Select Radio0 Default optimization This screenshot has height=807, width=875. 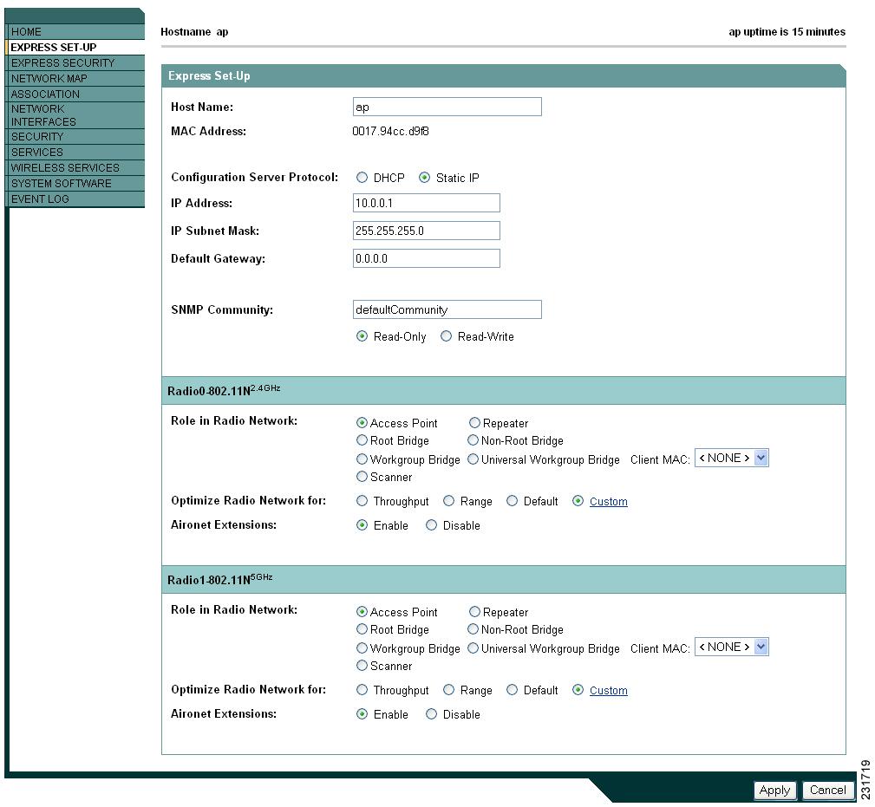[513, 501]
